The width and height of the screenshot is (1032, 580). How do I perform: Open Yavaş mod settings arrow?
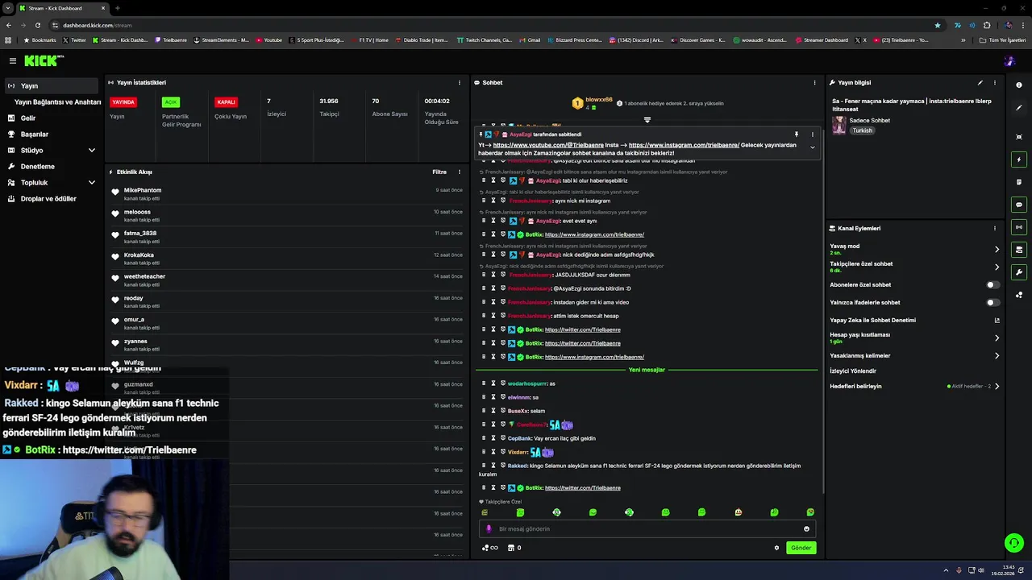point(997,249)
